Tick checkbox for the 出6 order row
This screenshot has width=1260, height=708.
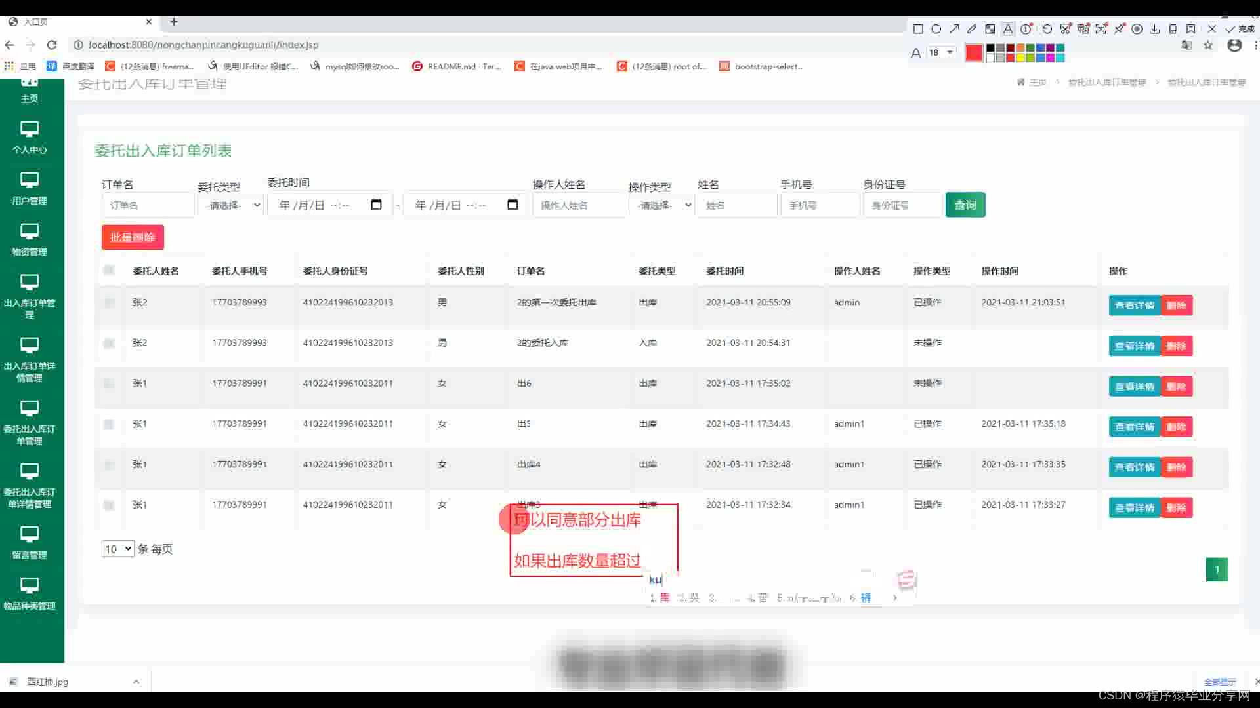pos(110,383)
